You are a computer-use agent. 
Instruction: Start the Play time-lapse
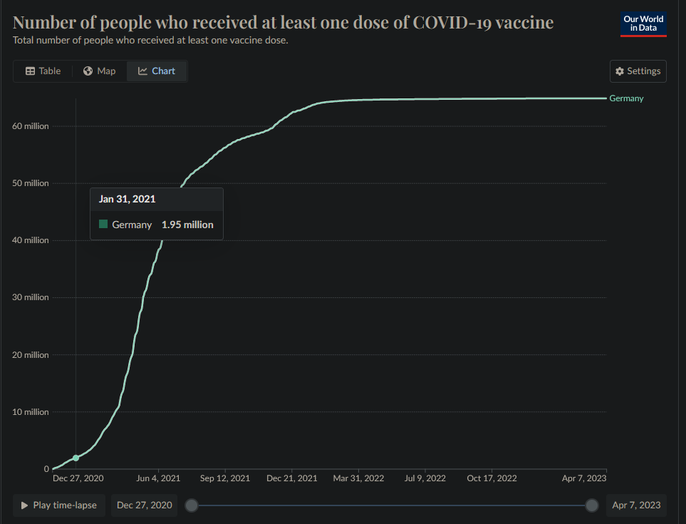click(59, 505)
